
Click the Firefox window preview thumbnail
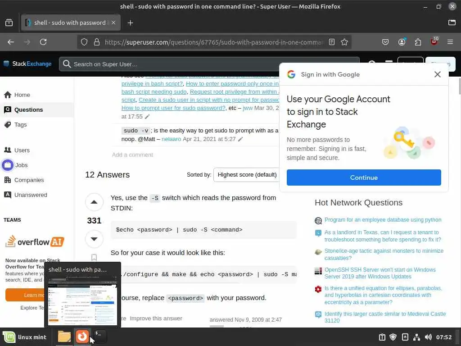[82, 300]
